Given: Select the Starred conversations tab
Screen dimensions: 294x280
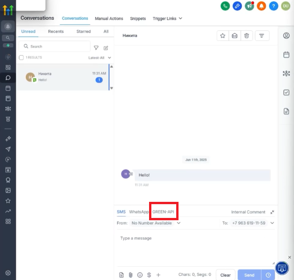Looking at the screenshot, I should tap(83, 31).
